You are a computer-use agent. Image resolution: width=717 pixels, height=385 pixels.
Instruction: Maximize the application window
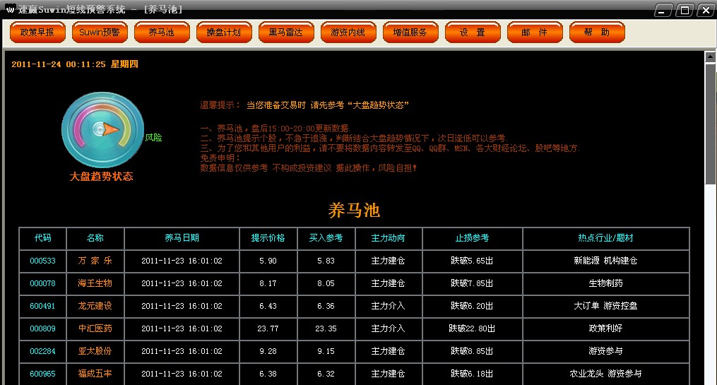point(684,10)
